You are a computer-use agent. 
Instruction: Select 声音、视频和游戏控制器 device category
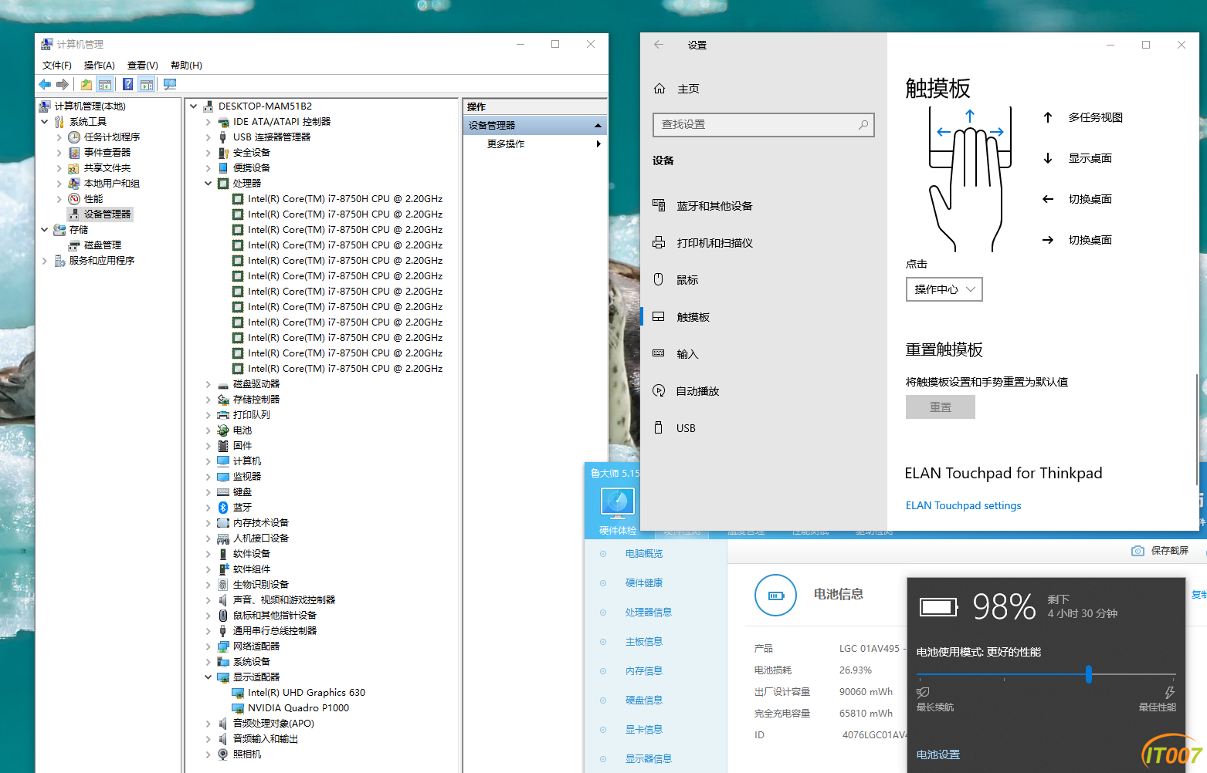coord(284,599)
